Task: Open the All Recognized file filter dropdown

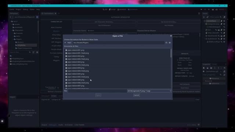Action: tap(149, 91)
